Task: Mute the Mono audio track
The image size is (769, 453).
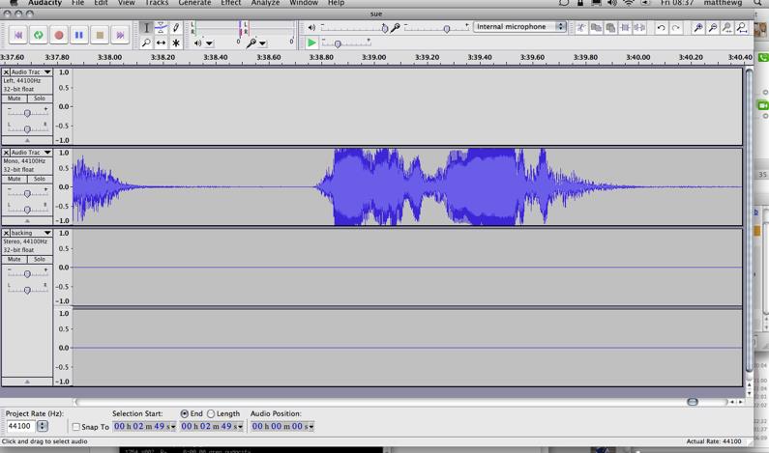Action: (15, 179)
